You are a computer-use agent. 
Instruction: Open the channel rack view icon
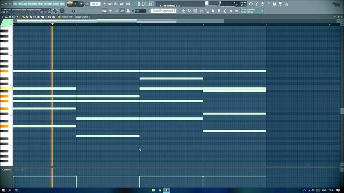(x=195, y=11)
